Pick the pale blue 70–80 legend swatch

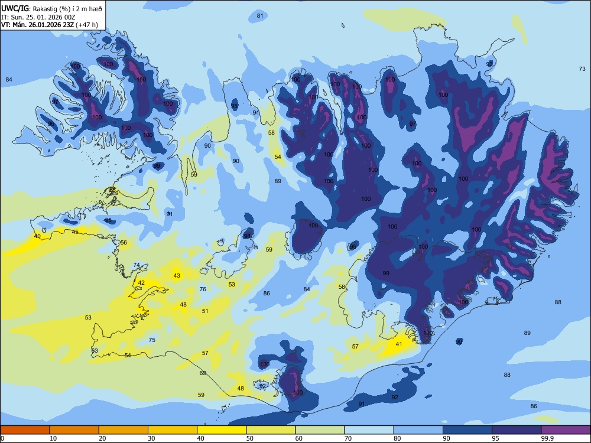[x=369, y=430]
